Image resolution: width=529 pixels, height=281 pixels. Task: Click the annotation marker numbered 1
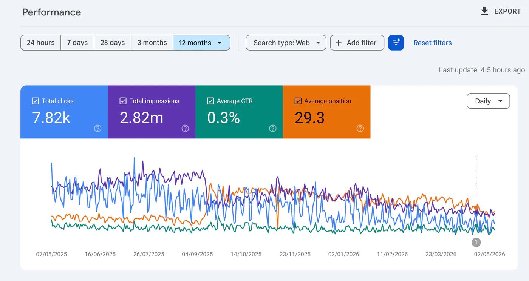click(476, 242)
